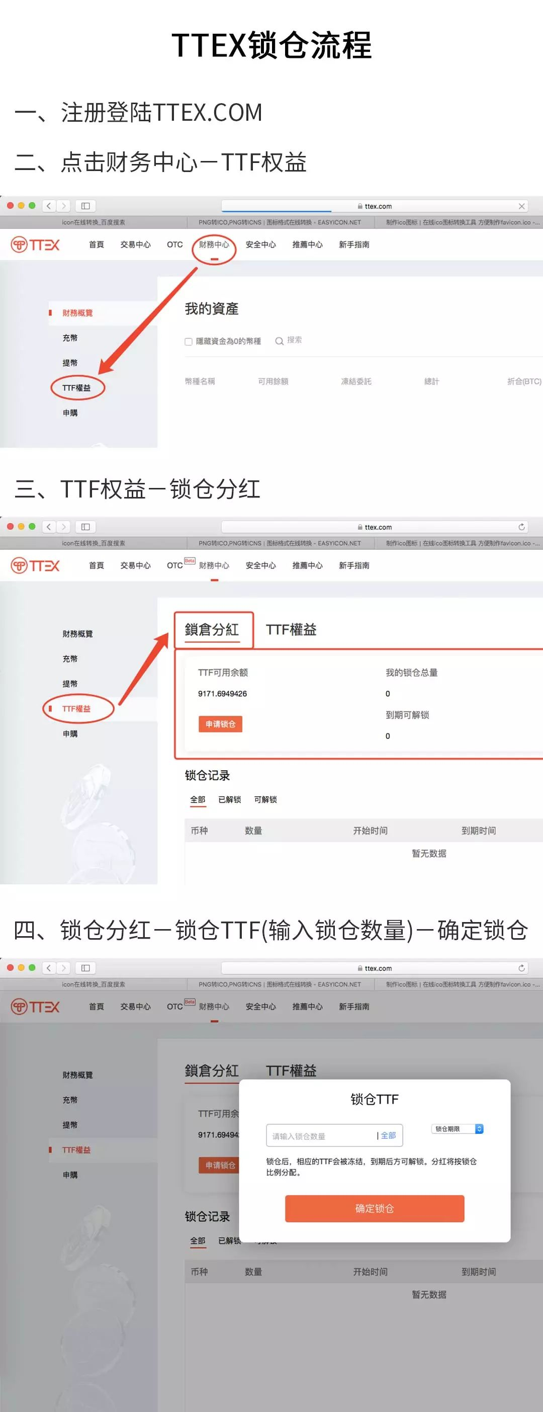Select 財務概覽 on 我的資產 screenshot
This screenshot has height=1412, width=543.
[x=77, y=313]
